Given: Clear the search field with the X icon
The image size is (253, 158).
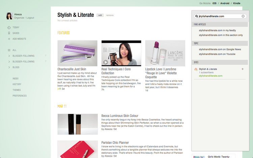Looking at the screenshot, I should tap(243, 16).
